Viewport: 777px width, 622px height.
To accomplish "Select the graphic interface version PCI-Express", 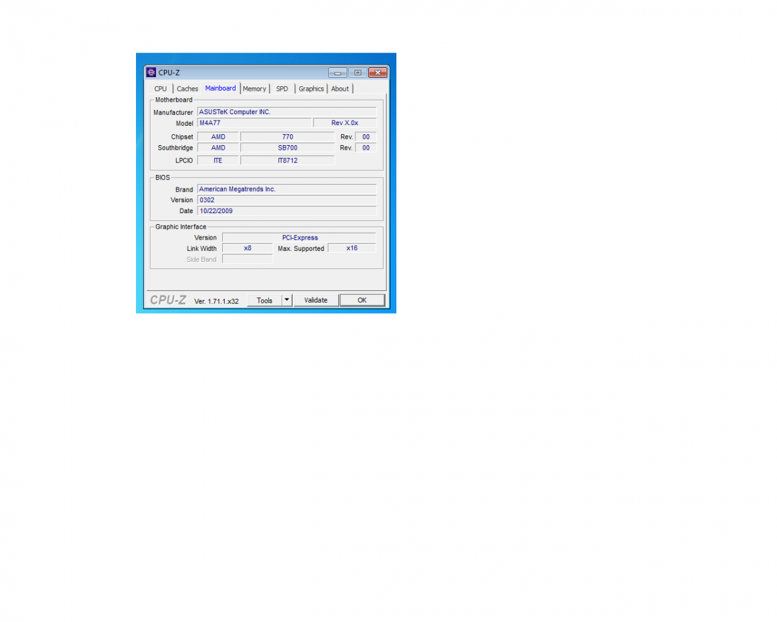I will [x=299, y=238].
